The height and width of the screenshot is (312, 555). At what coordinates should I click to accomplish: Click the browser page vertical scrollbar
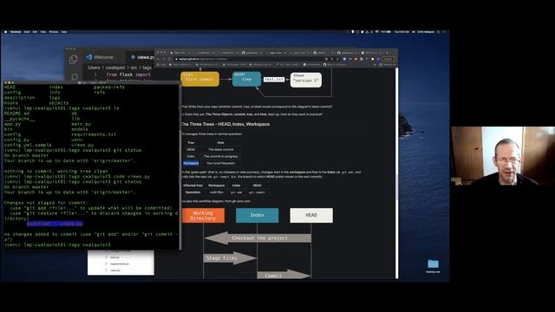(397, 173)
